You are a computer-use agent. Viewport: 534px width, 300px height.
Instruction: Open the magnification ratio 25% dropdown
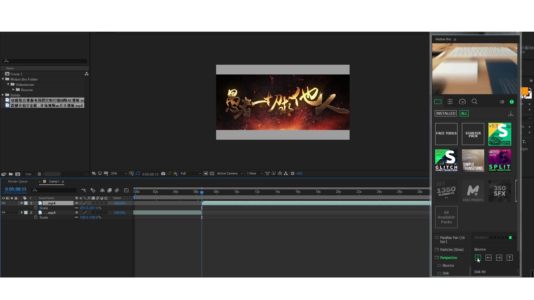[118, 173]
